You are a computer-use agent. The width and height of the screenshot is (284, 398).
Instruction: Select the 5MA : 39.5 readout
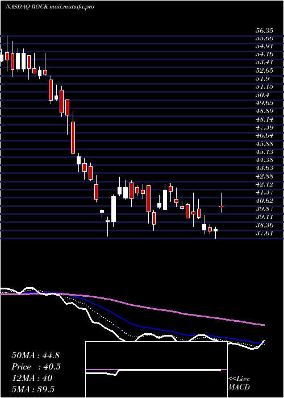coord(33,389)
